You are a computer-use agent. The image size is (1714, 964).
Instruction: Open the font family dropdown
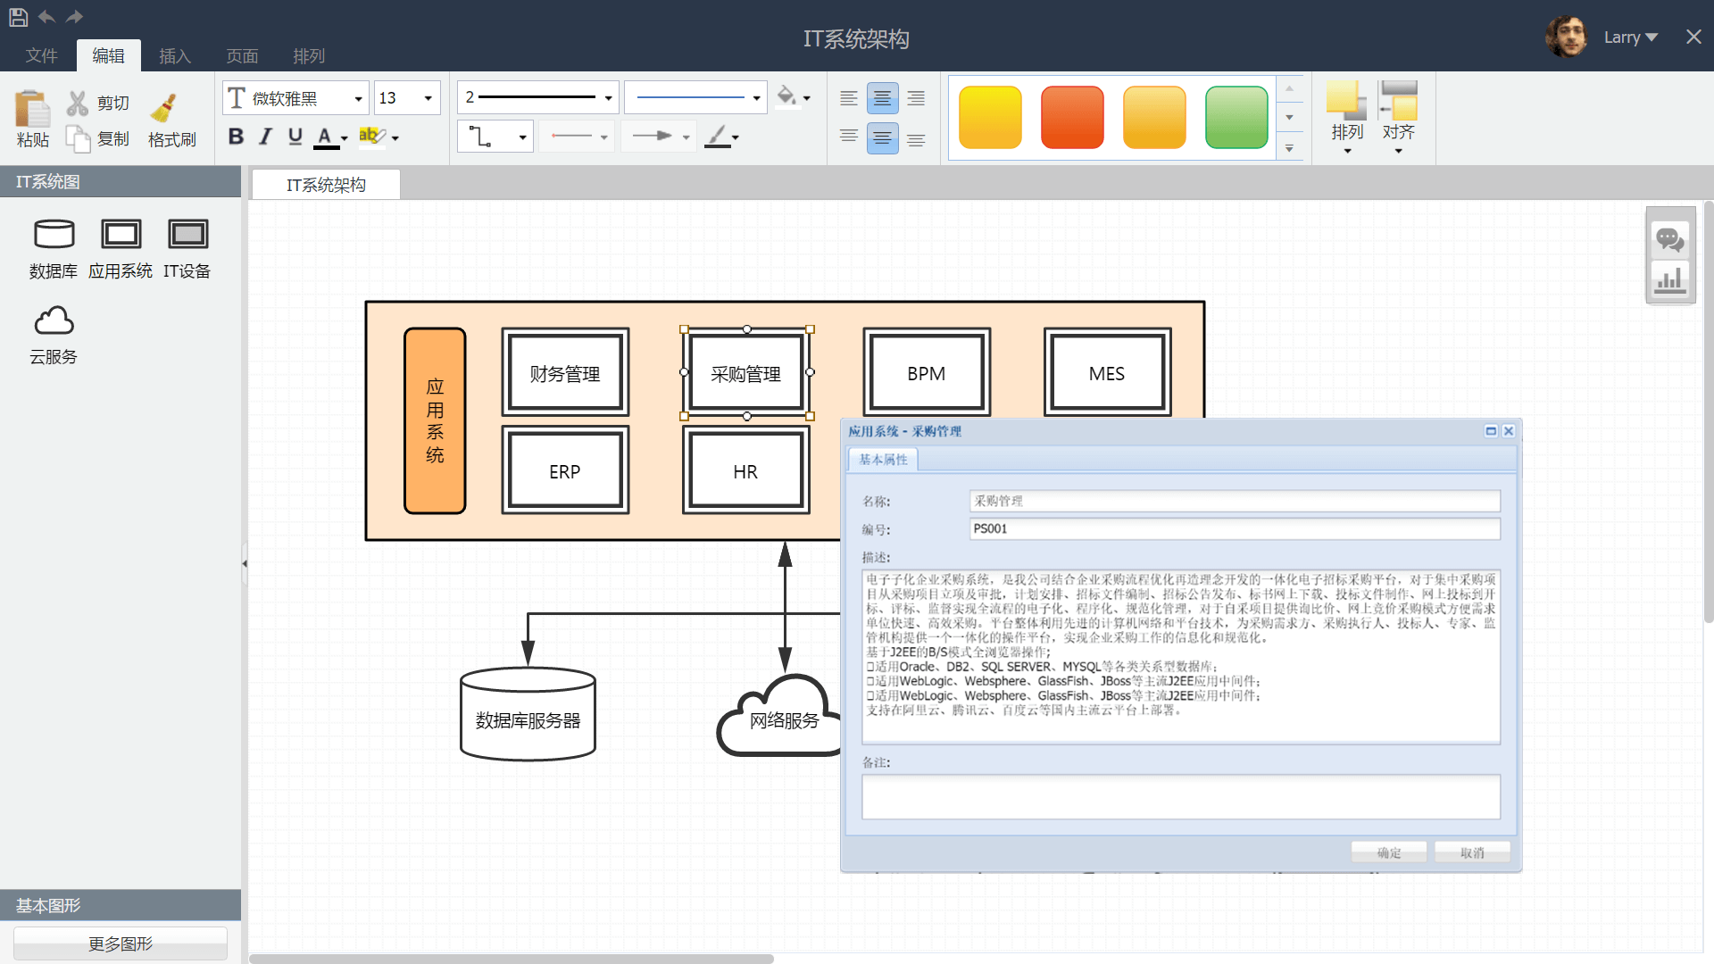coord(358,98)
